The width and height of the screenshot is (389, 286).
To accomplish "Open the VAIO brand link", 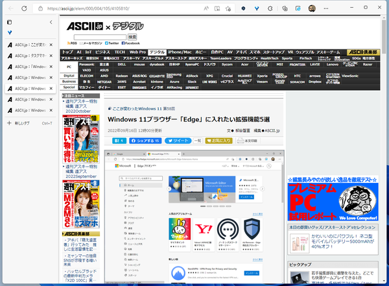I will coord(87,70).
